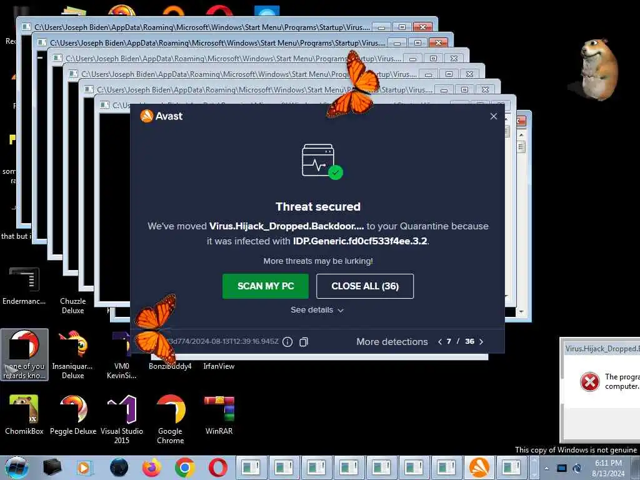Show hidden system tray icons arrow
Screen dimensions: 640x480
[x=546, y=468]
